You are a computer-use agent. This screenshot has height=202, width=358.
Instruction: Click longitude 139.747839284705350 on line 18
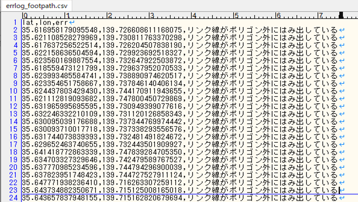tap(142, 152)
